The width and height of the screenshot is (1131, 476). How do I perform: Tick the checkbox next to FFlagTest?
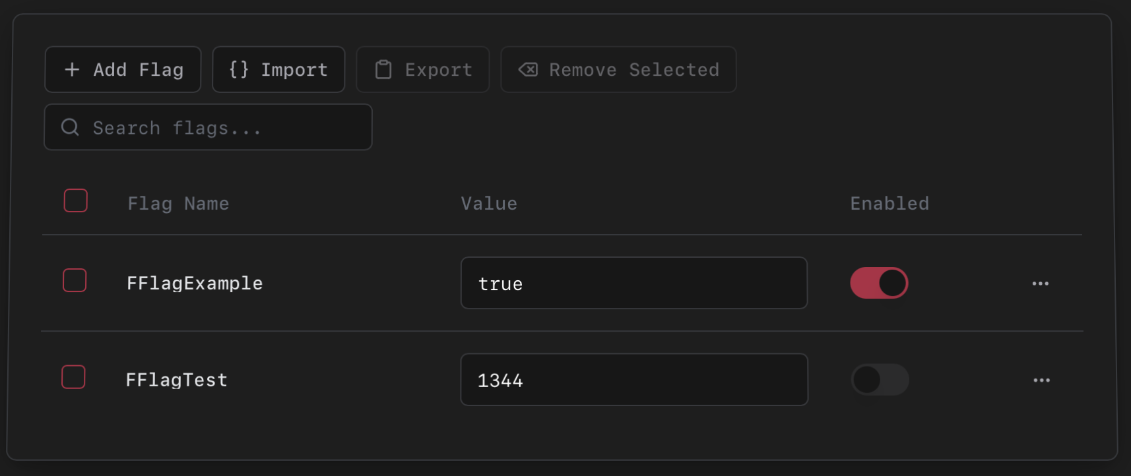pos(73,377)
